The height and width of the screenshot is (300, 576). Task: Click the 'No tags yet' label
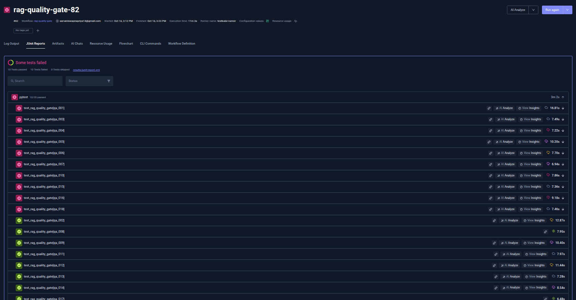22,30
